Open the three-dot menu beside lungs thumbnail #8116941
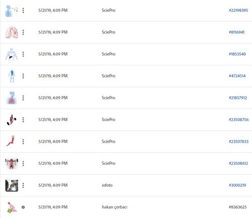 point(23,32)
